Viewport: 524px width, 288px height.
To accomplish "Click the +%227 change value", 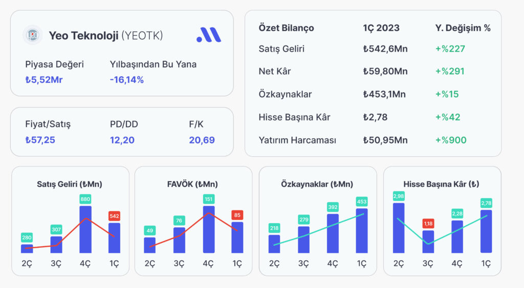I will coord(450,49).
